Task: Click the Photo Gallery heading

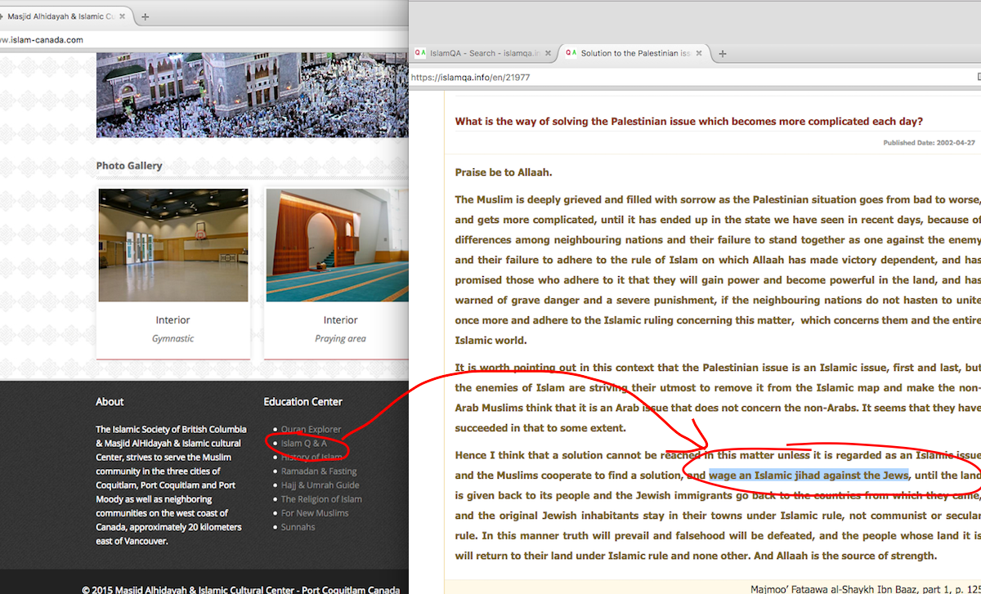Action: click(129, 165)
